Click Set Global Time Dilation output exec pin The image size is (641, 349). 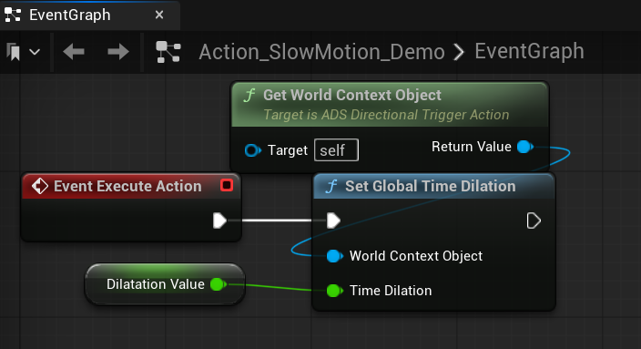tap(534, 221)
